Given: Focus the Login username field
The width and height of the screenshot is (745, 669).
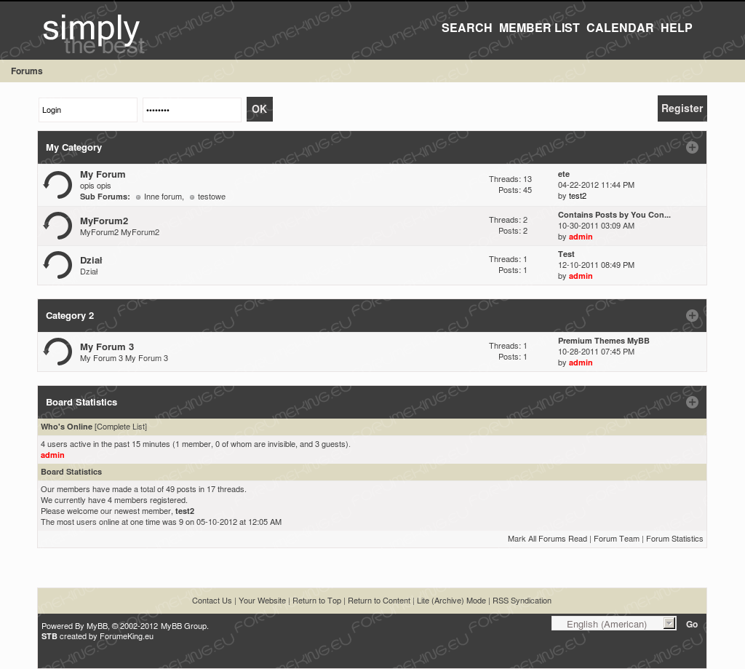Looking at the screenshot, I should (87, 110).
